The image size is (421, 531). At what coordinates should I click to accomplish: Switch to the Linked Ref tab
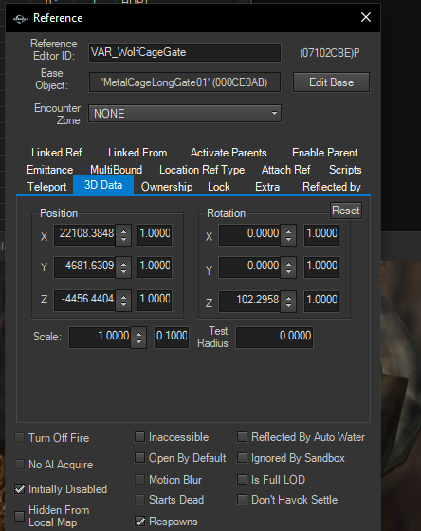click(57, 153)
